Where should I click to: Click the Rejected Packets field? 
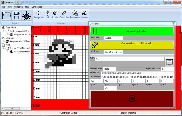click(x=168, y=69)
